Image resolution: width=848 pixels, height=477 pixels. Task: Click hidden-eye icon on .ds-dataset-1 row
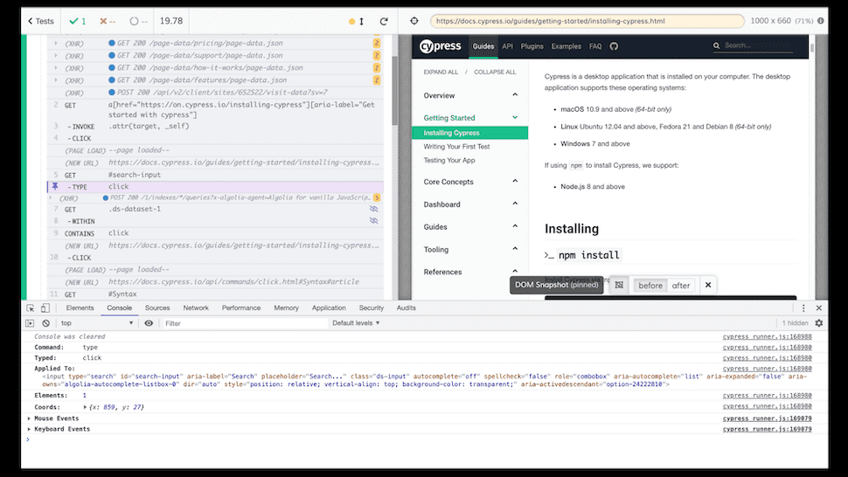pyautogui.click(x=373, y=209)
